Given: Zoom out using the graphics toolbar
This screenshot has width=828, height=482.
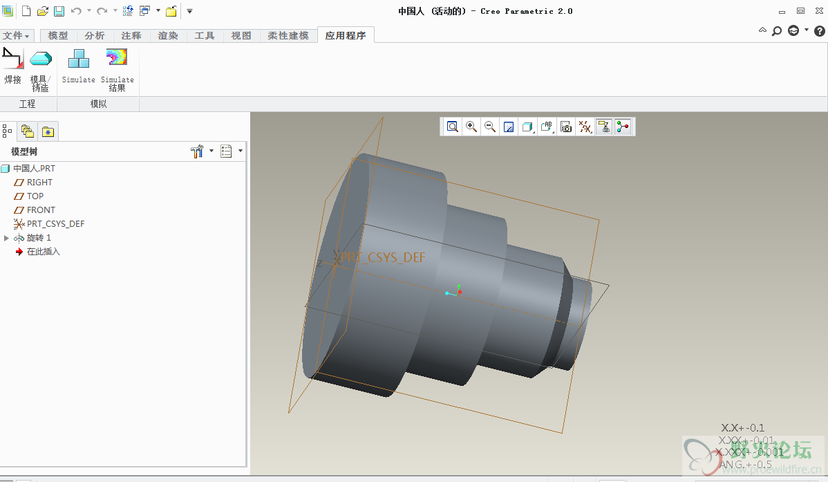Looking at the screenshot, I should (x=490, y=127).
